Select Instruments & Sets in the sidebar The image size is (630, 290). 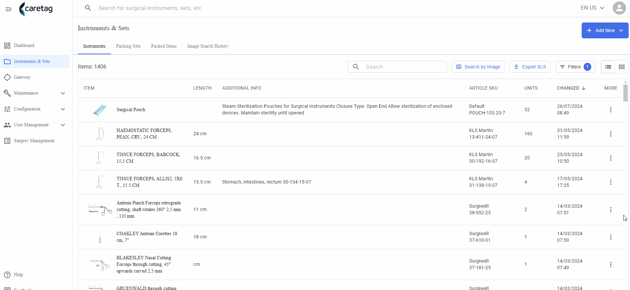point(35,62)
